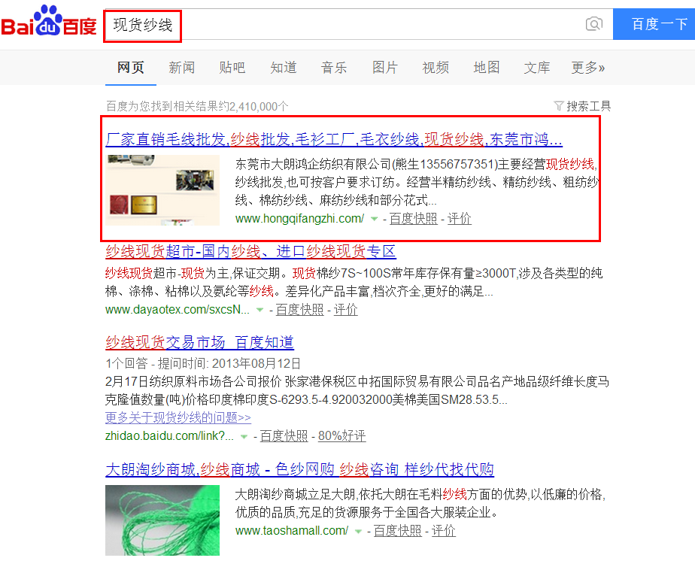Click the 搜索工具 filter icon

(x=558, y=106)
